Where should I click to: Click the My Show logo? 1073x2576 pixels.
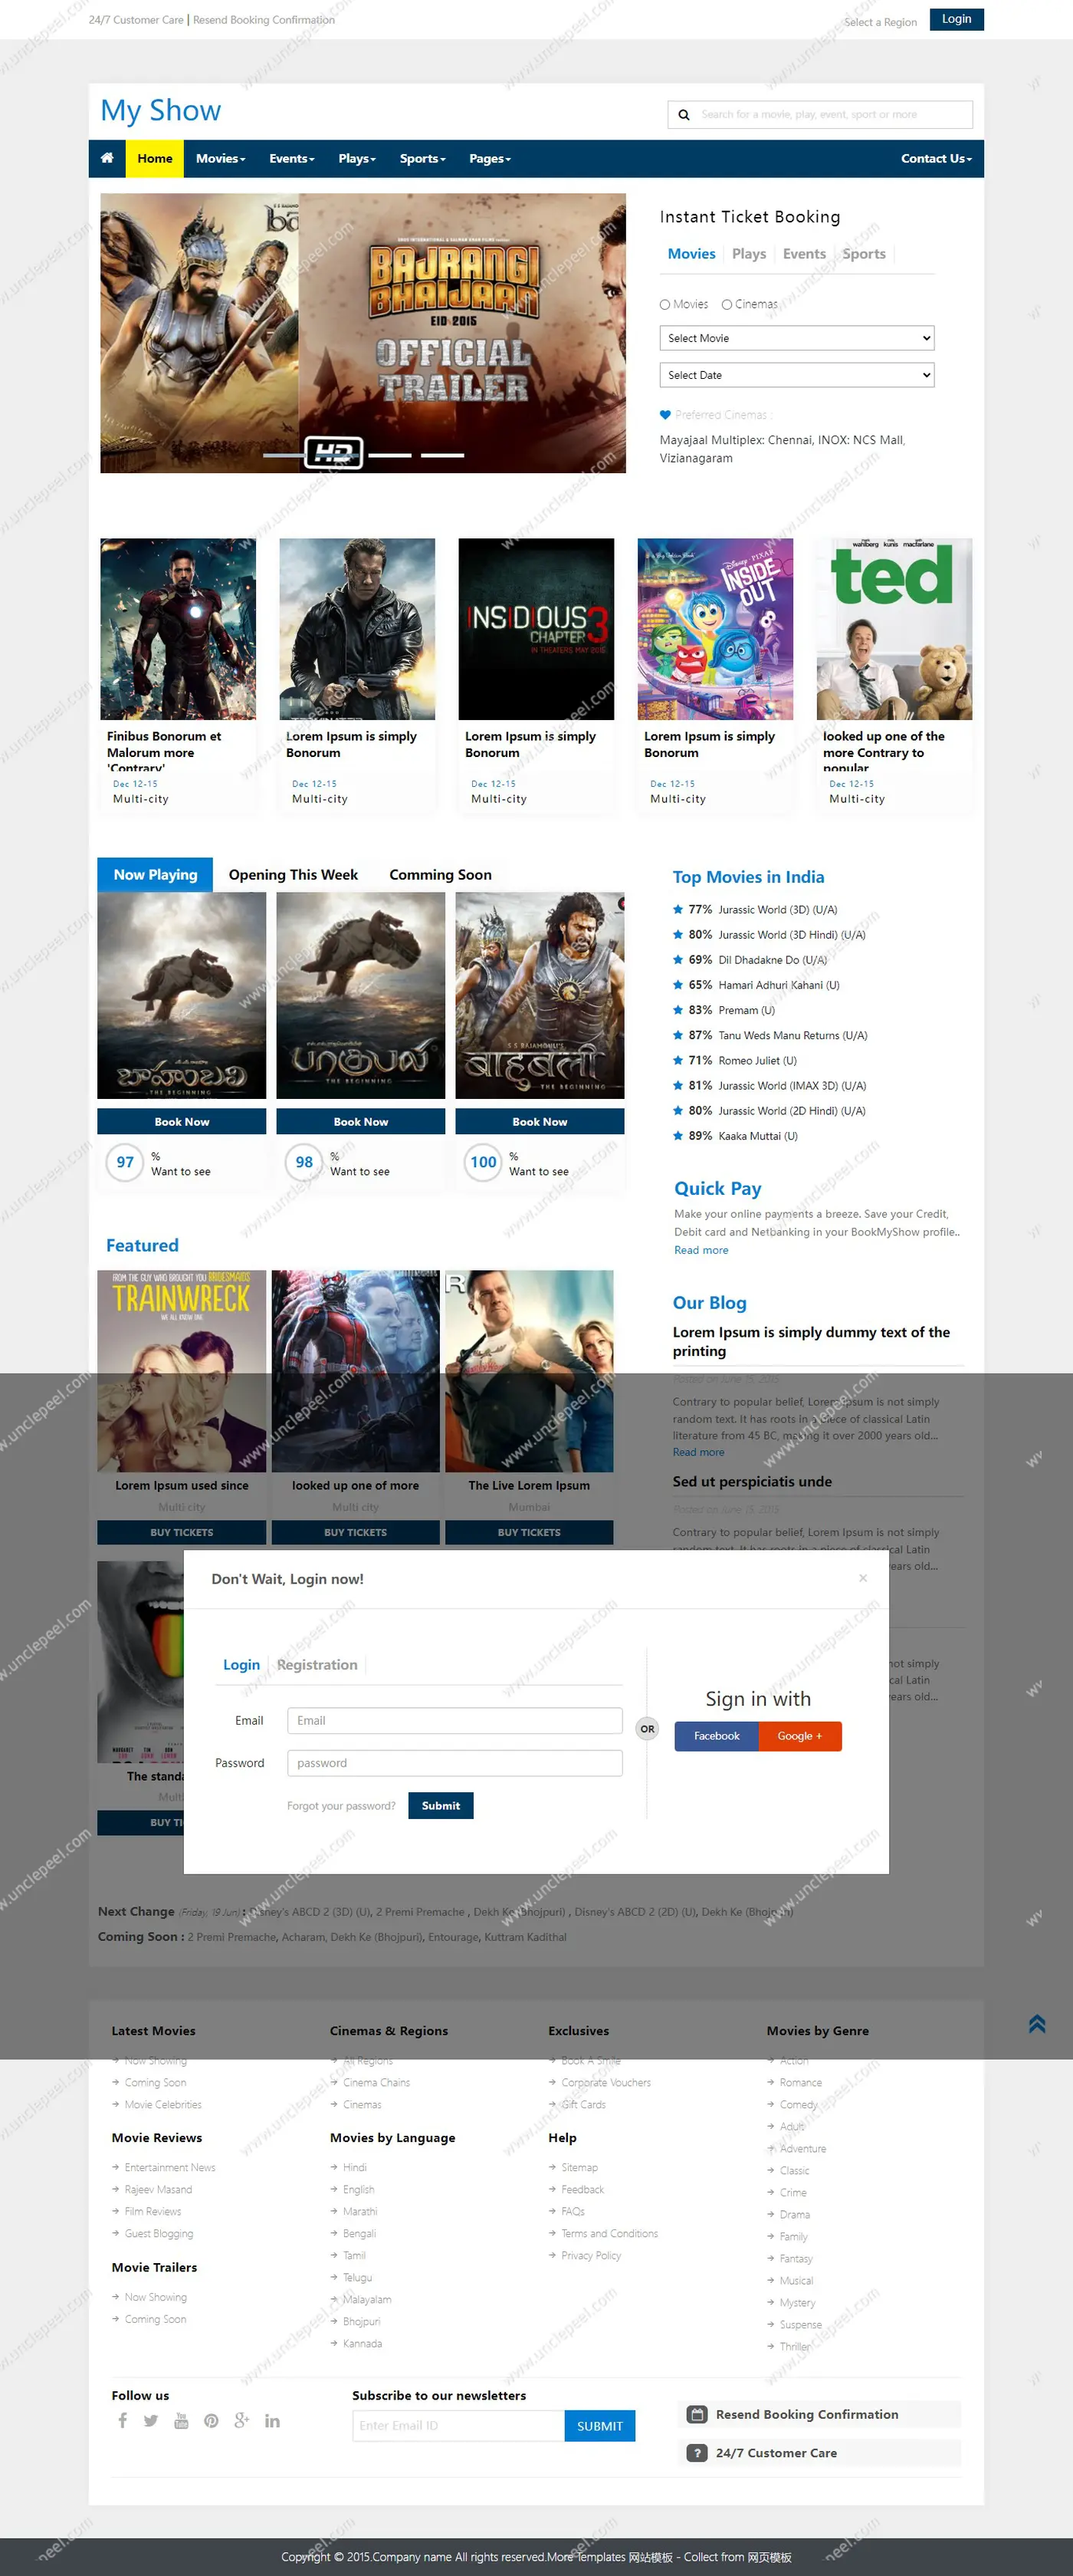tap(161, 111)
